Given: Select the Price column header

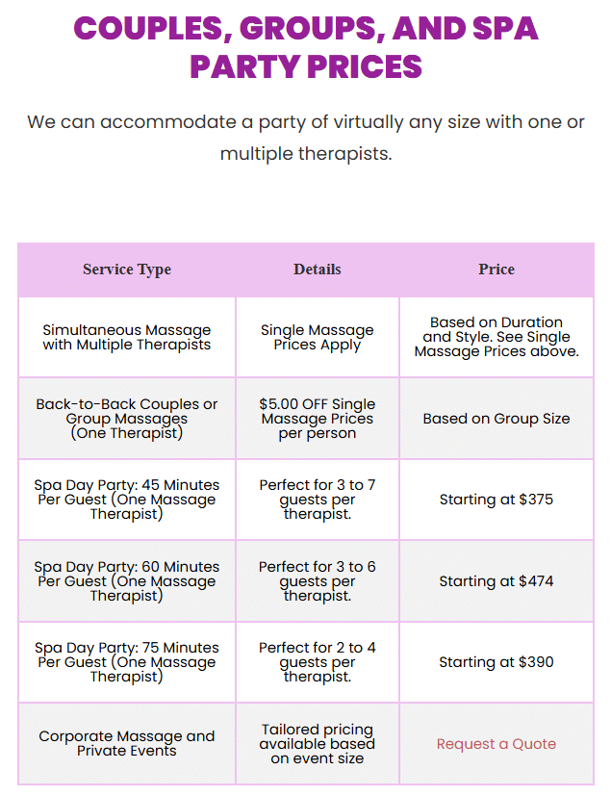Looking at the screenshot, I should (496, 270).
